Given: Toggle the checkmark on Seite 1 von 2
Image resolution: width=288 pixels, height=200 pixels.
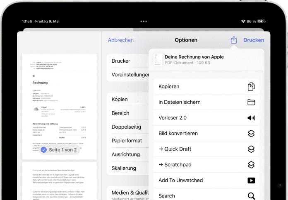Looking at the screenshot, I should point(44,150).
